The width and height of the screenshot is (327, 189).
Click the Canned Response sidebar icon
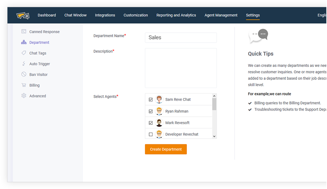(x=24, y=31)
